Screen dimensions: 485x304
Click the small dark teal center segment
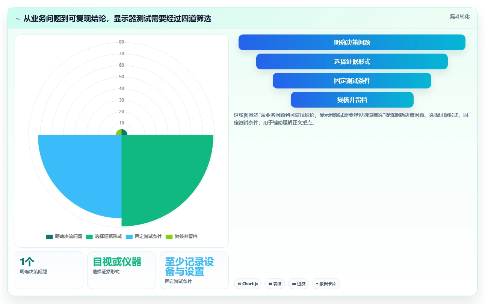tap(124, 132)
